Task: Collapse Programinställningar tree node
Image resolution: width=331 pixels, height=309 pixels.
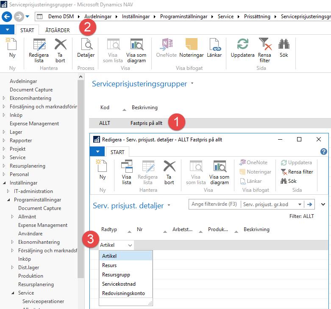Action: tap(8, 200)
